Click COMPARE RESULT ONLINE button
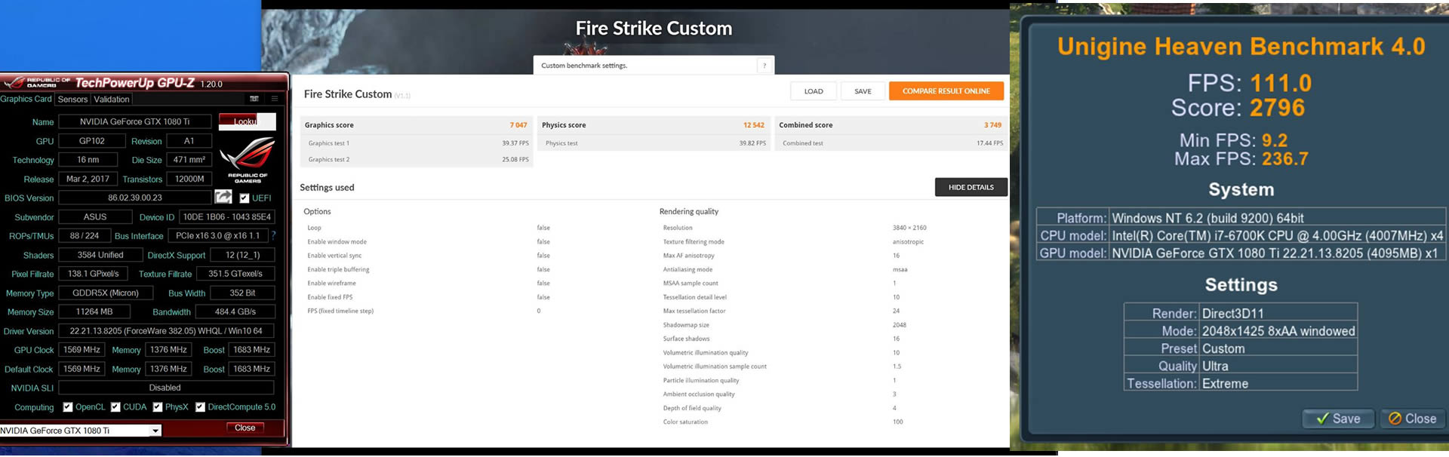 click(946, 91)
